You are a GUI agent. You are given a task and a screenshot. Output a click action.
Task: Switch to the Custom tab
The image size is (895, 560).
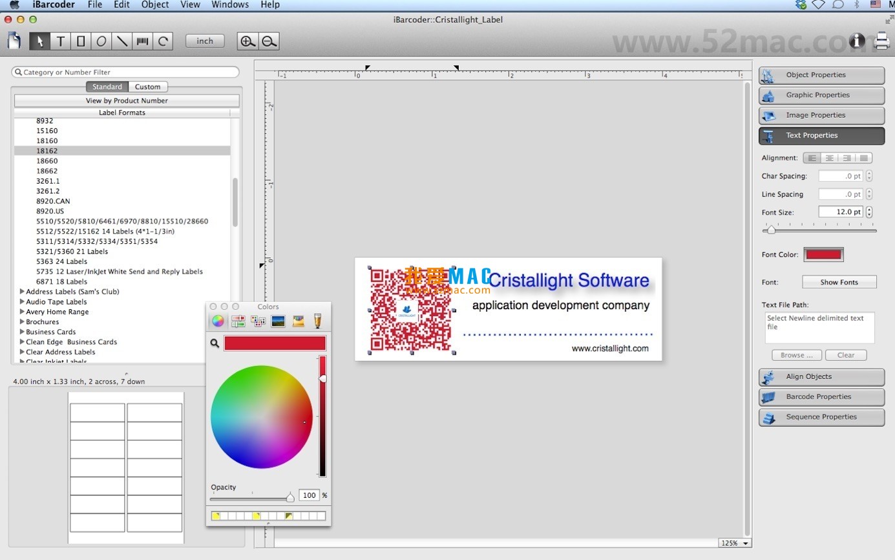148,87
